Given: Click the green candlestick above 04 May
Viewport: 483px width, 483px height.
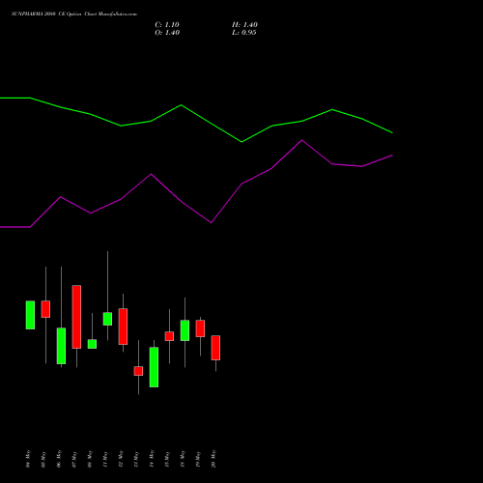Looking at the screenshot, I should click(30, 315).
